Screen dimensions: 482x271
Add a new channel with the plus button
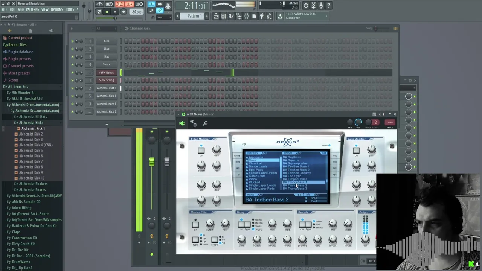[x=107, y=124]
